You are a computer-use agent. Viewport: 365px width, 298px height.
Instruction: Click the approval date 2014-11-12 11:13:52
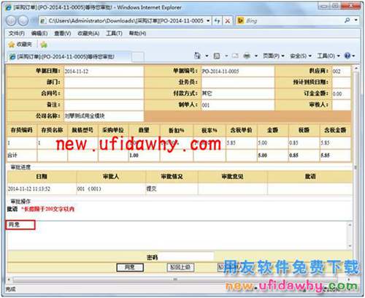29,188
